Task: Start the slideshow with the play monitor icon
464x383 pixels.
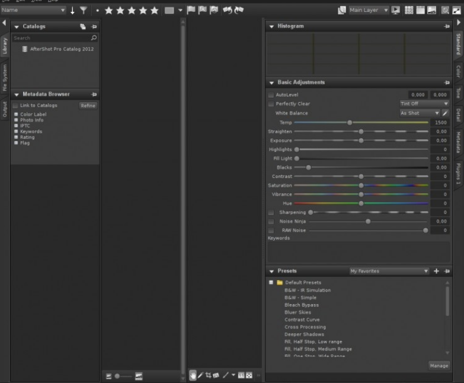Action: (x=395, y=10)
